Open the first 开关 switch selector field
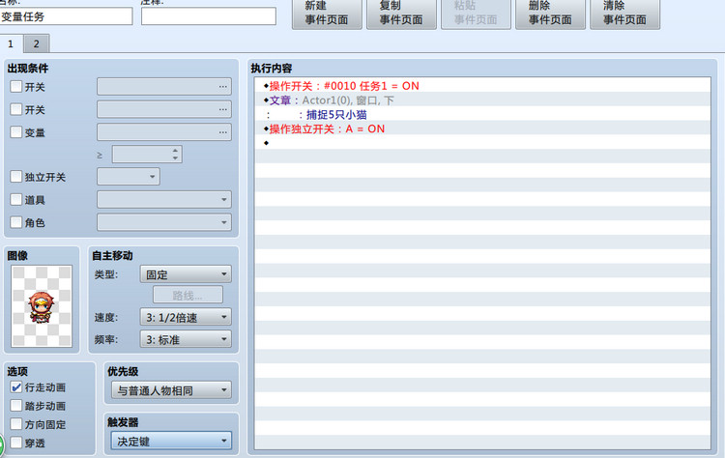The width and height of the screenshot is (725, 458). point(164,86)
